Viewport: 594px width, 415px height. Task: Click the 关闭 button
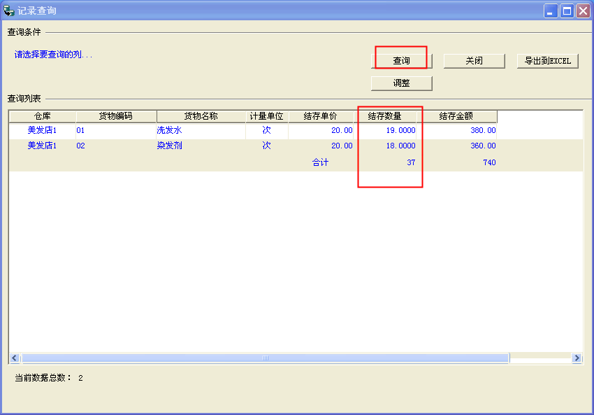(x=474, y=61)
